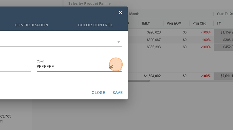233x130 pixels.
Task: Switch to the CONFIGURATION tab
Action: [31, 25]
